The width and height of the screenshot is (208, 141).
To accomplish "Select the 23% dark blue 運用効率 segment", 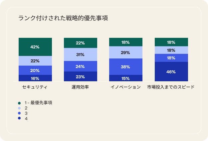I will coord(80,77).
